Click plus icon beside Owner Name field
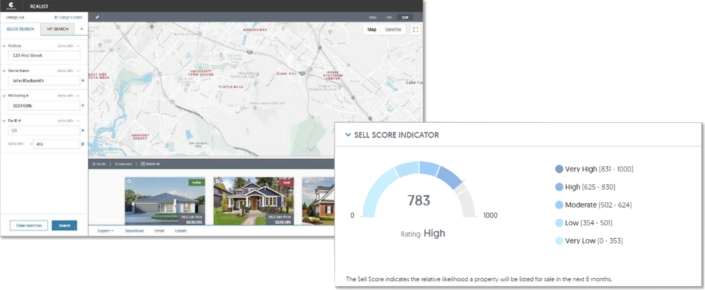 pos(83,81)
